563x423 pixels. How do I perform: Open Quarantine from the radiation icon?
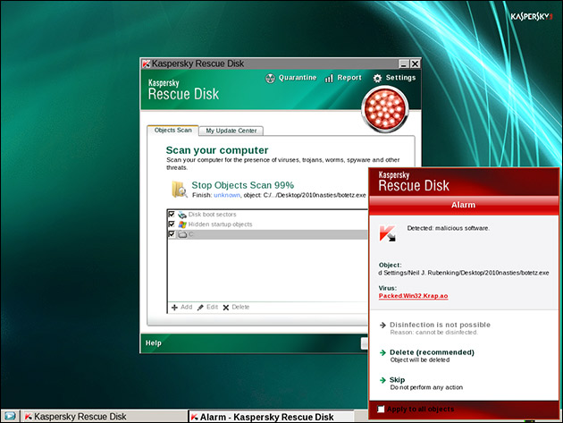270,78
